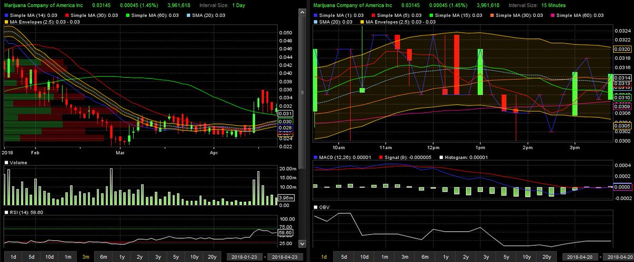Screen dimensions: 634x262
Task: Select the 6m range on the 15-minute chart
Action: coord(425,257)
